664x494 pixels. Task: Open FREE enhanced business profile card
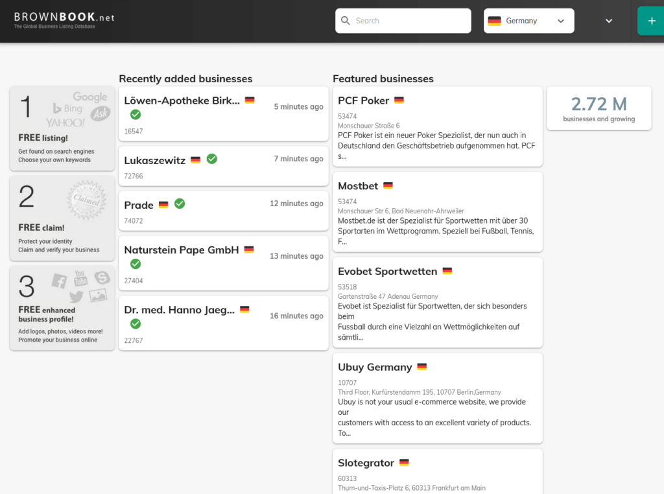[62, 308]
